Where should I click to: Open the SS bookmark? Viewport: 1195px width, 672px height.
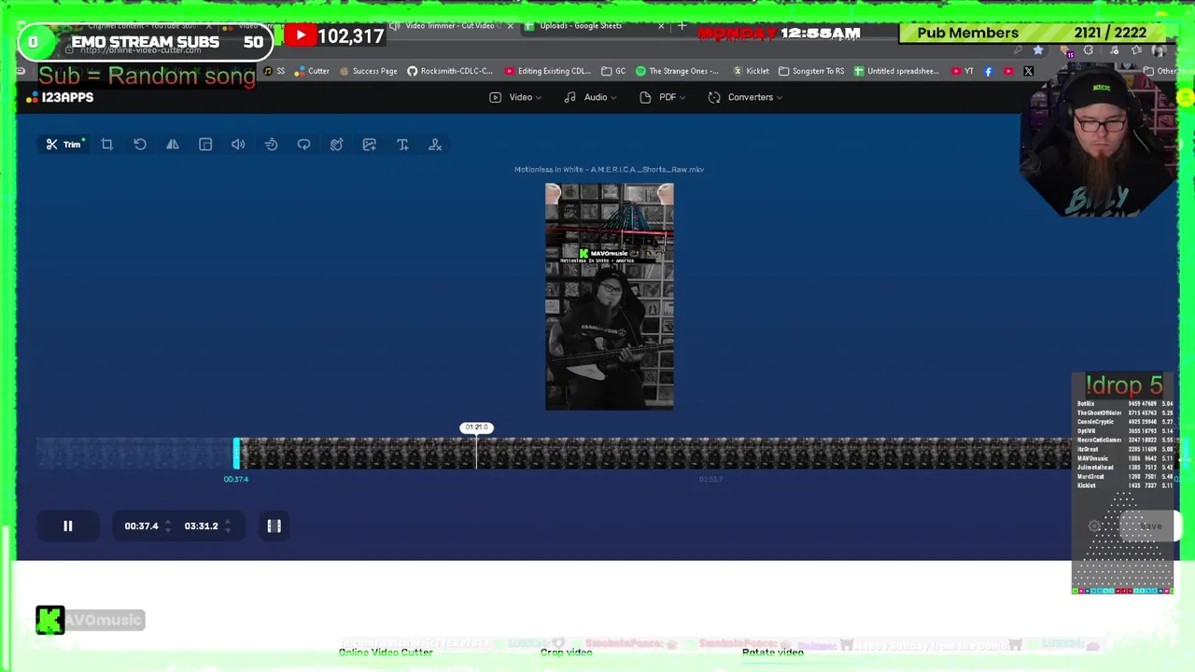tap(274, 71)
